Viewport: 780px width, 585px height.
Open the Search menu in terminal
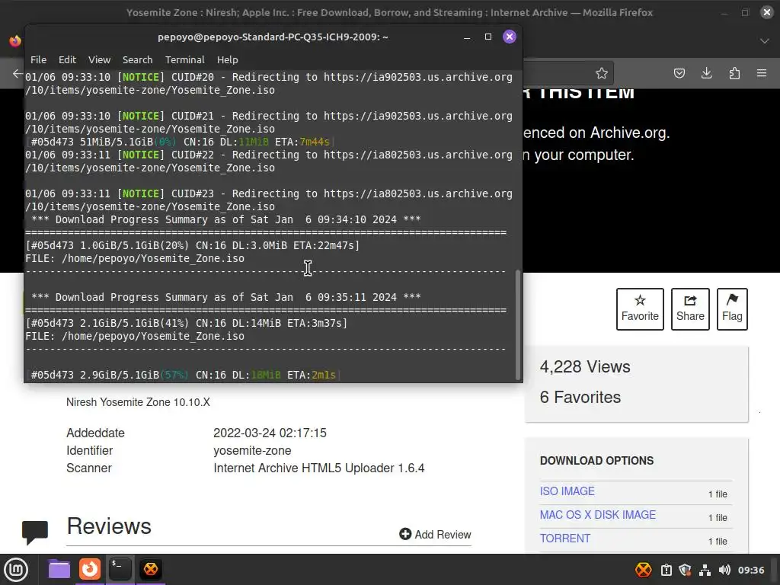137,59
